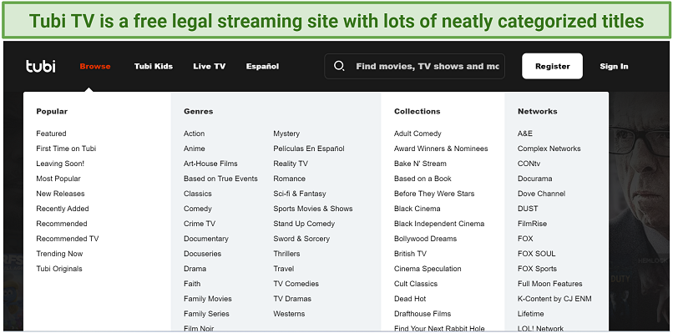Switch to the Español section
Image resolution: width=673 pixels, height=333 pixels.
[x=262, y=66]
